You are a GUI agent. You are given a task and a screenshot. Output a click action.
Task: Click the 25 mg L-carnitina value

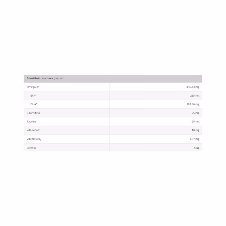click(x=195, y=113)
